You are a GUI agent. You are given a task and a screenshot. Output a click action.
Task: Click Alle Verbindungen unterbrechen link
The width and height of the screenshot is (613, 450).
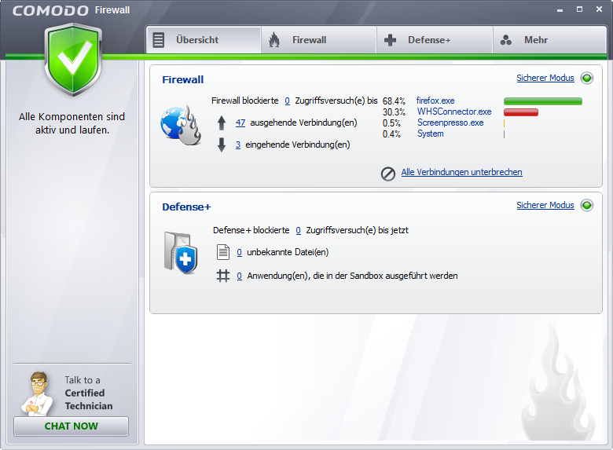[x=461, y=173]
